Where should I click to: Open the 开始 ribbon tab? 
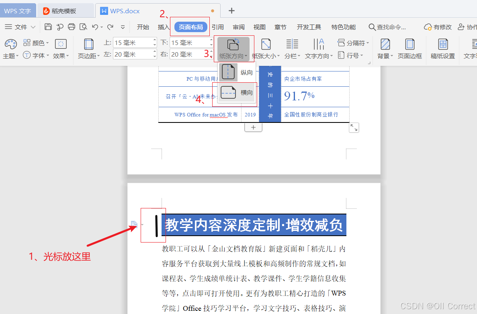[x=143, y=27]
